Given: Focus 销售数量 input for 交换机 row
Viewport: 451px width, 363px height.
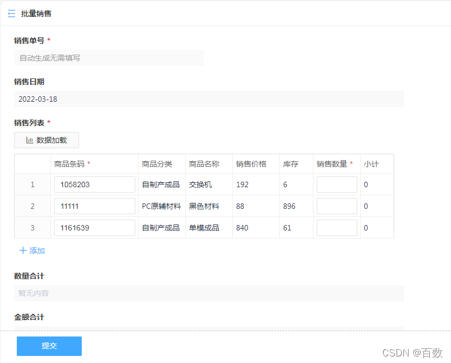Looking at the screenshot, I should tap(337, 184).
